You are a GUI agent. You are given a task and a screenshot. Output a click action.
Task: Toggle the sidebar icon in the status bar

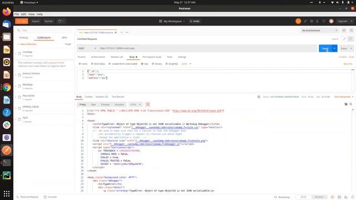pos(333,197)
